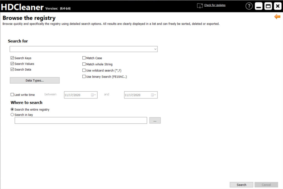Open help with the question mark icon
Screen dimensions: 283x189
click(x=249, y=6)
